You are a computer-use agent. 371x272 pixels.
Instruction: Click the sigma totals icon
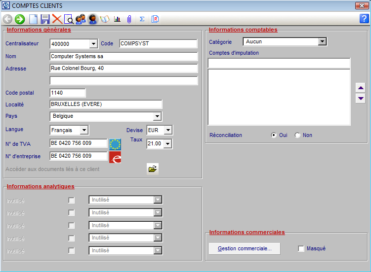coord(142,19)
